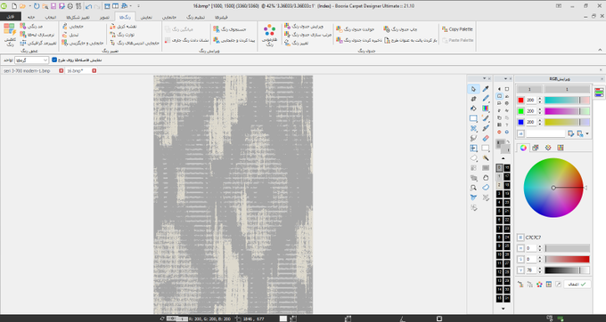
Task: Select the pencil drawing tool
Action: (x=486, y=99)
